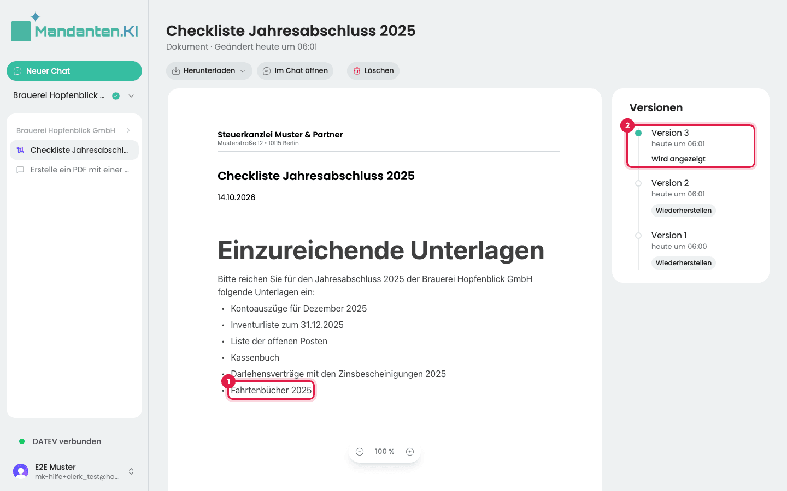Expand the Brauerei Hopfenblick client selector chevron

click(131, 96)
